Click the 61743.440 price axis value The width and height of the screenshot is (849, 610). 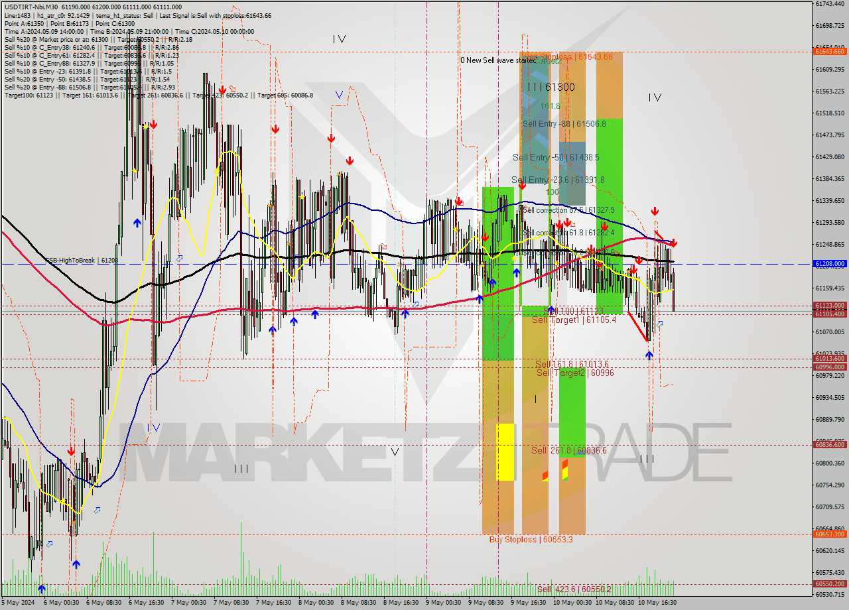[x=830, y=4]
